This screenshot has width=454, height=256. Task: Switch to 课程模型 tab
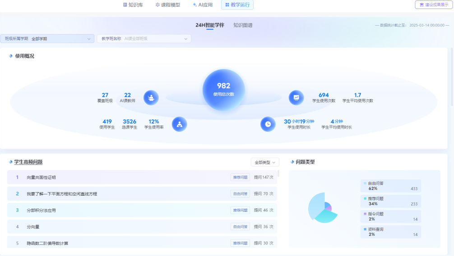click(167, 5)
